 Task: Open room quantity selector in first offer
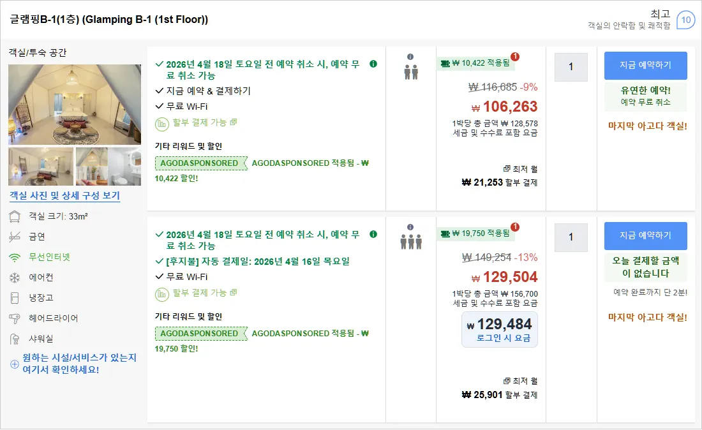[571, 67]
